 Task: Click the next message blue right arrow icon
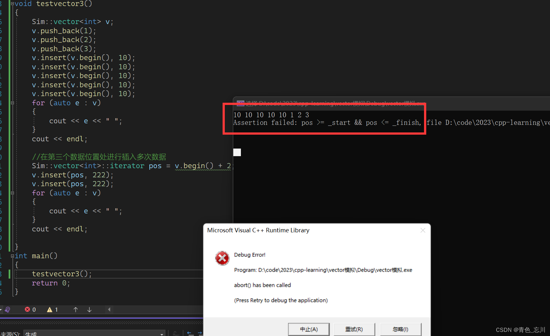(x=200, y=333)
